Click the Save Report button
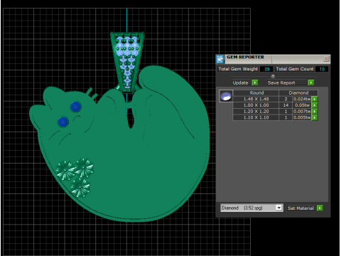Screen dimensions: 341x256 (286, 82)
